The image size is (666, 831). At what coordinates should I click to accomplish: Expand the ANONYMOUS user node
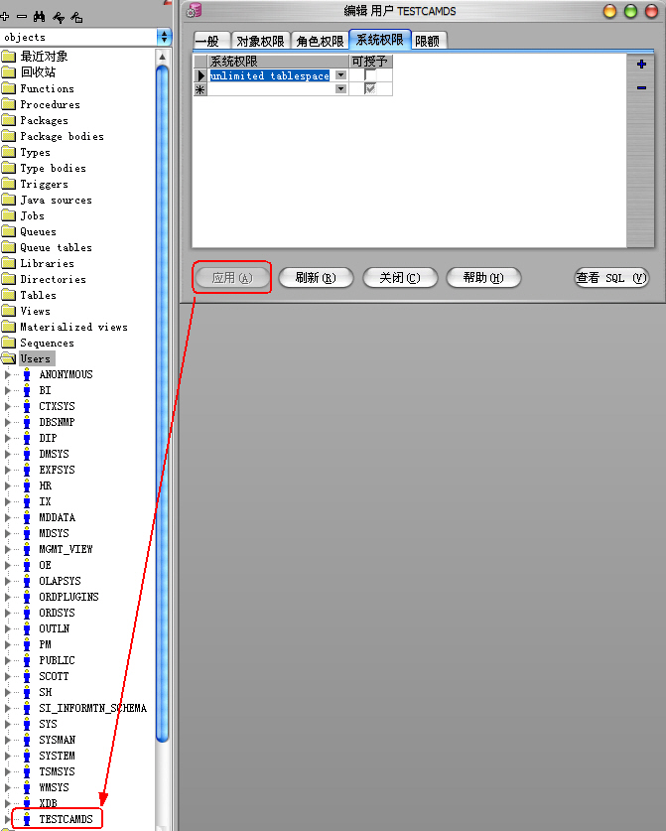tap(8, 374)
